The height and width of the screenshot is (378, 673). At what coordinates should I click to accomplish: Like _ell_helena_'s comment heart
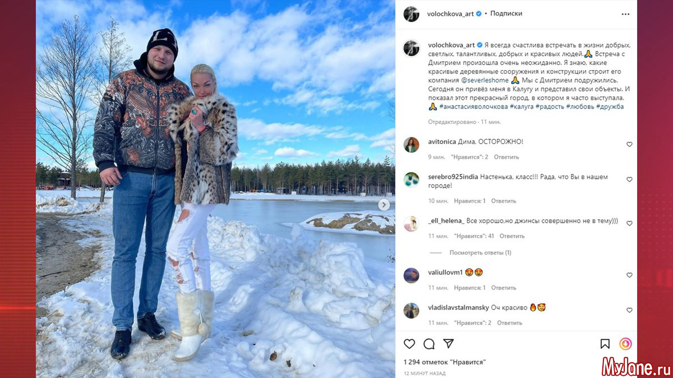pyautogui.click(x=629, y=224)
